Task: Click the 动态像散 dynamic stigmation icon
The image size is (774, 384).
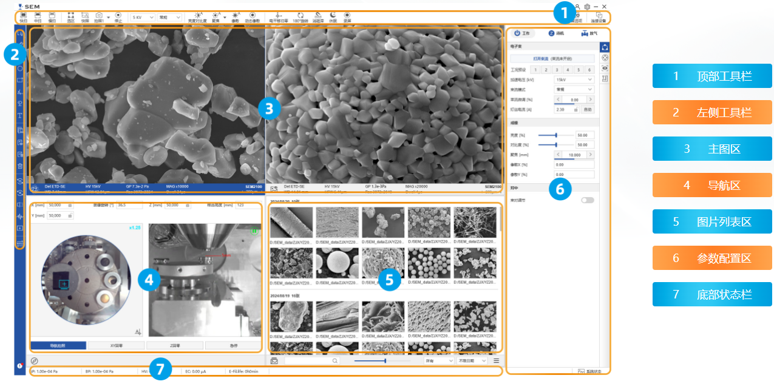Action: point(253,15)
